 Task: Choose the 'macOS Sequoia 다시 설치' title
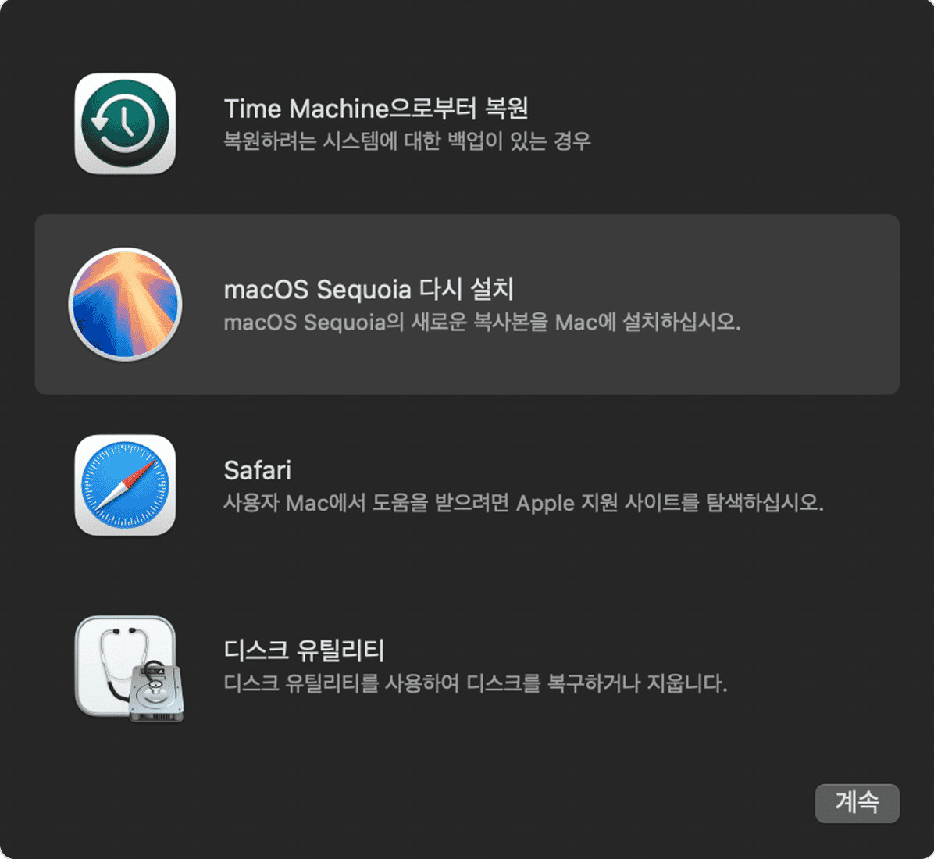tap(369, 290)
